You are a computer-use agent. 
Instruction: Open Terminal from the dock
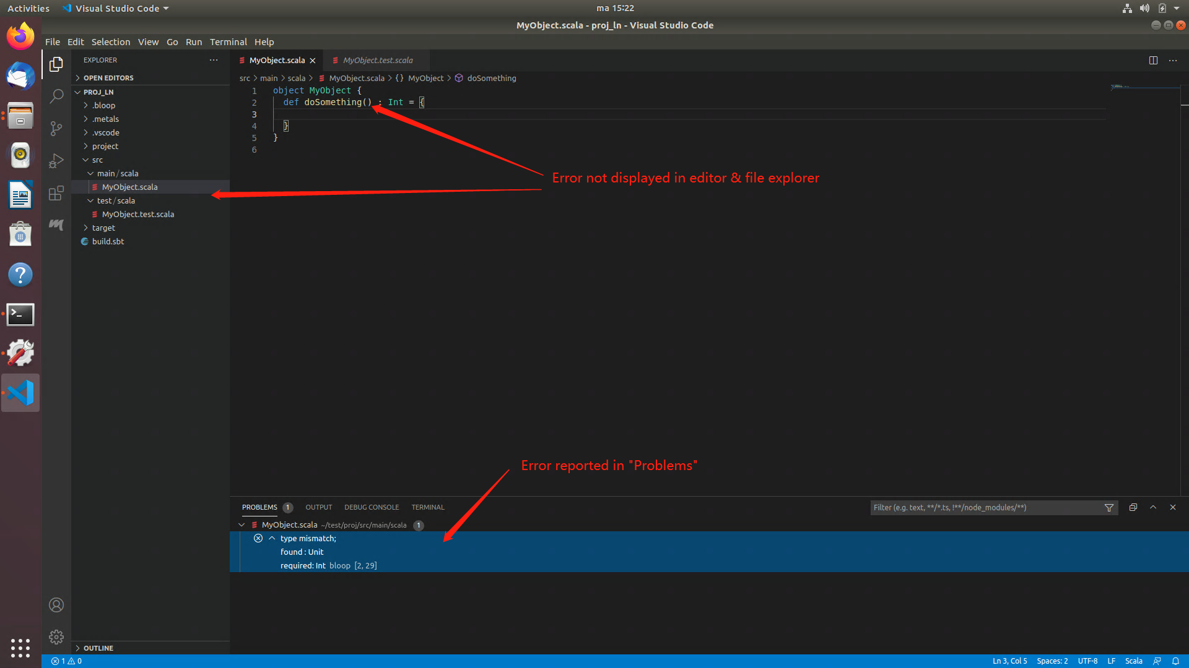coord(20,314)
